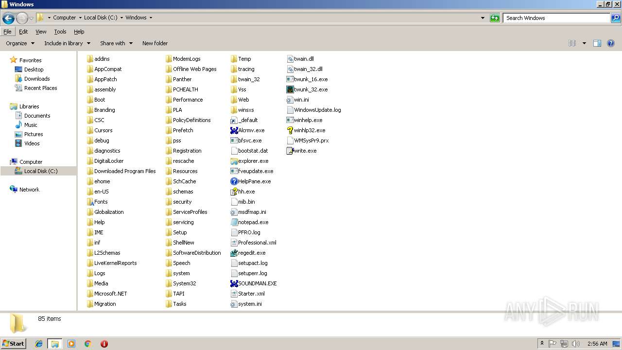Select the twain.dll file icon
This screenshot has width=622, height=350.
(x=290, y=59)
